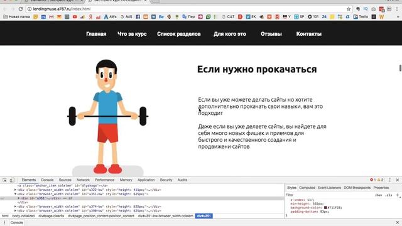Open the DOM Breakpoints tab
Image resolution: width=402 pixels, height=226 pixels.
click(357, 188)
